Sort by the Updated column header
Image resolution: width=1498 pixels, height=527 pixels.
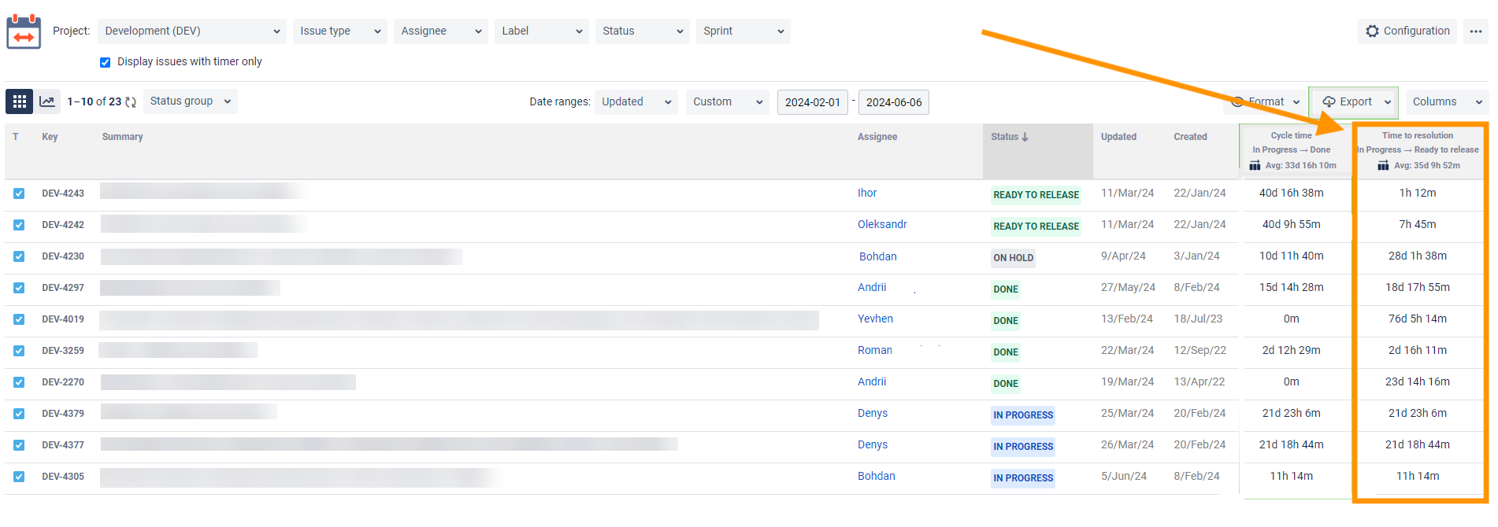tap(1118, 137)
